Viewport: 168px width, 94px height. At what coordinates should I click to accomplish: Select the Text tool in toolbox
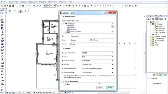click(2, 78)
